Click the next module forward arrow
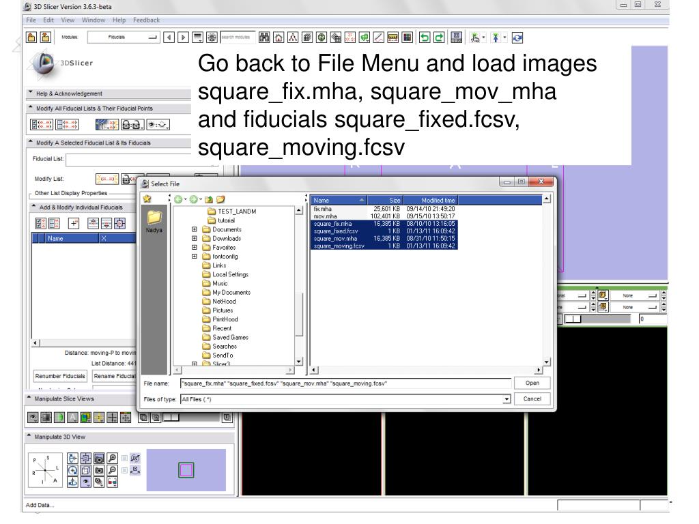Screen dimensions: 699x524 click(183, 38)
